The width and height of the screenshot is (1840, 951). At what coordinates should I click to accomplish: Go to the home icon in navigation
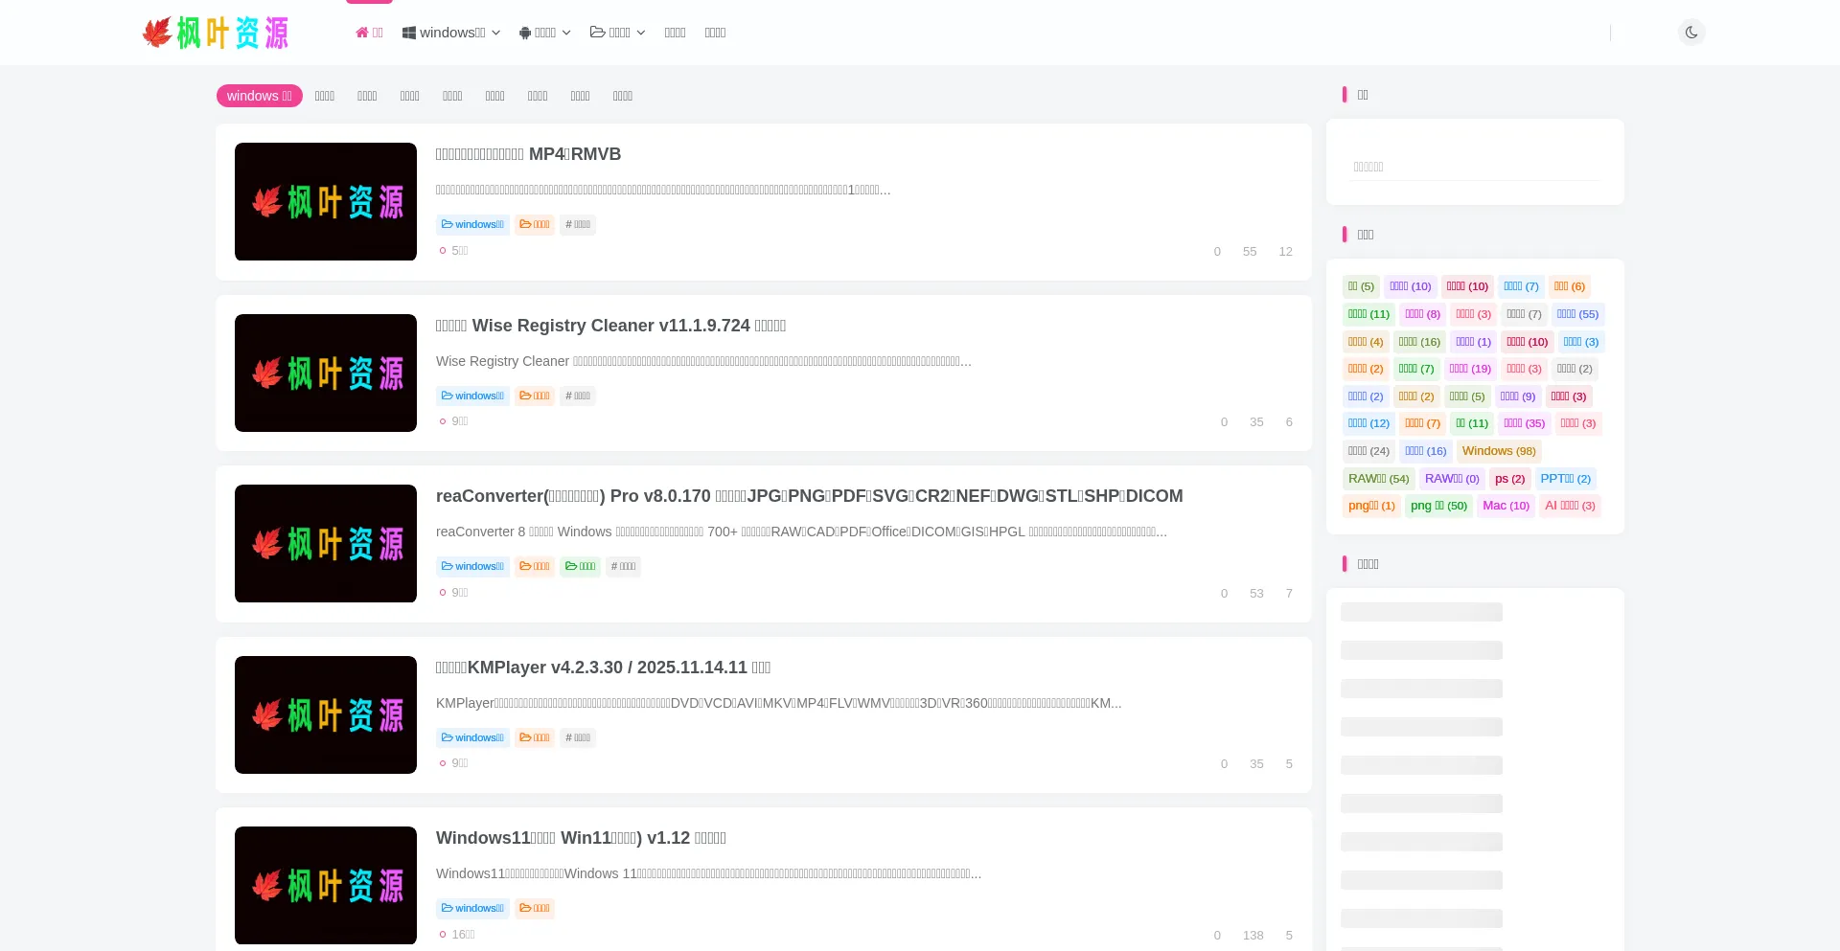tap(362, 33)
